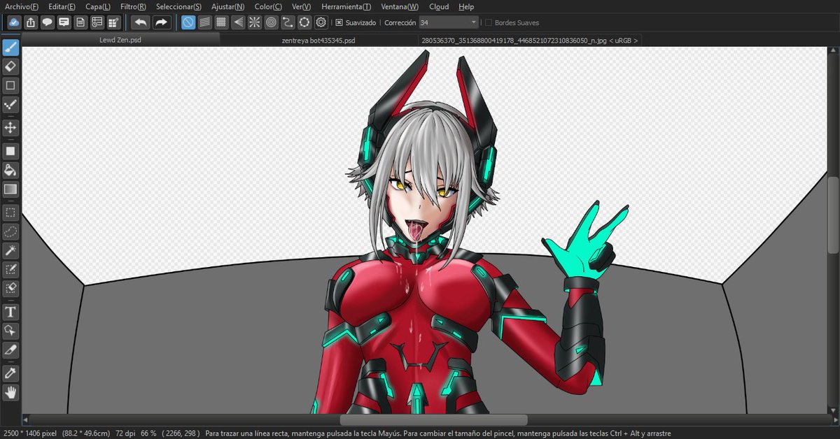Viewport: 840px width, 439px height.
Task: Select the Dot tool square icon
Action: [x=10, y=86]
